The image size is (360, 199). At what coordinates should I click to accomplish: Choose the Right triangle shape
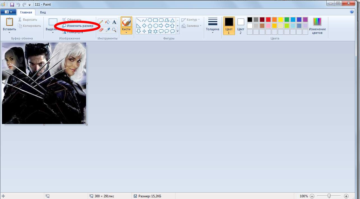(x=139, y=26)
